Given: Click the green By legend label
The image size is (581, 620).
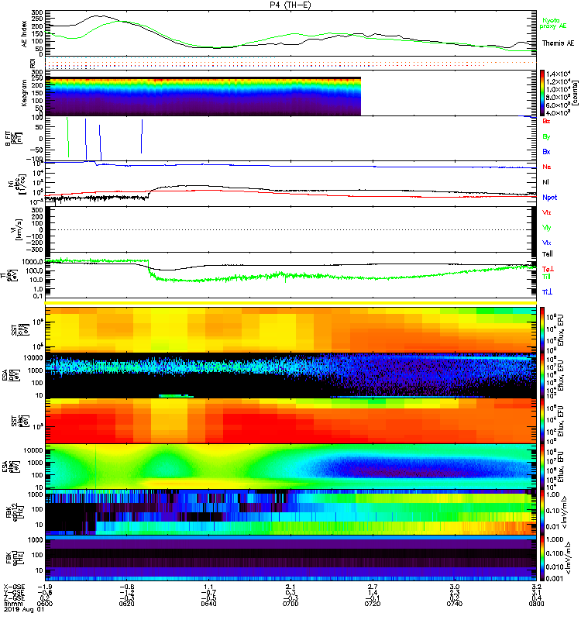Looking at the screenshot, I should (x=546, y=136).
